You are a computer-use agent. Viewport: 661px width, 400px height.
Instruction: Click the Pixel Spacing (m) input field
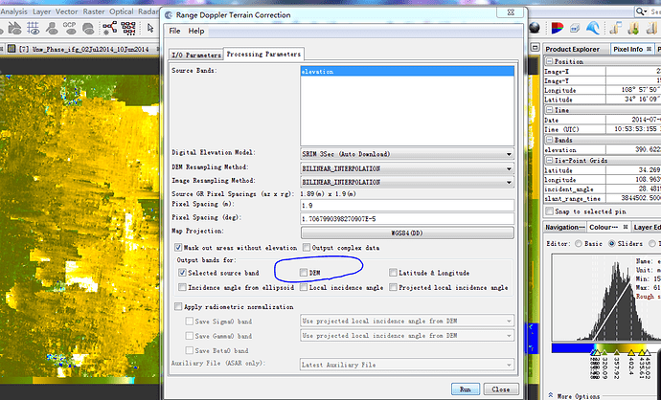pos(407,206)
